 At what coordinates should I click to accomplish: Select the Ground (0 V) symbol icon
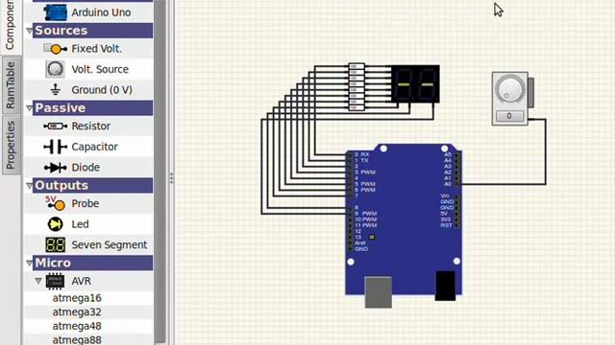tap(56, 90)
